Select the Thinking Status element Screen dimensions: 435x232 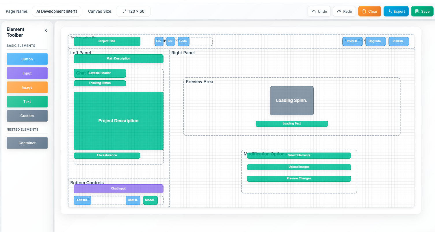tap(100, 83)
